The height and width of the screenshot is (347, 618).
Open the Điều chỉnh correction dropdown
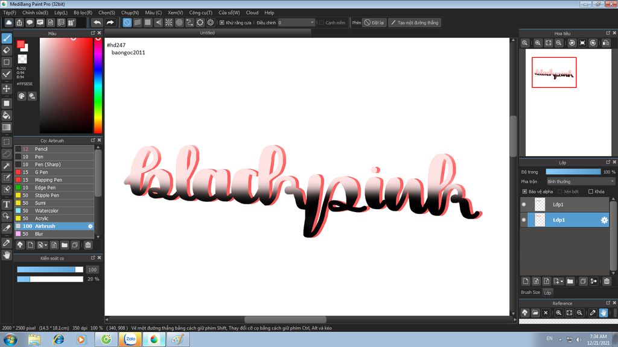coord(296,22)
